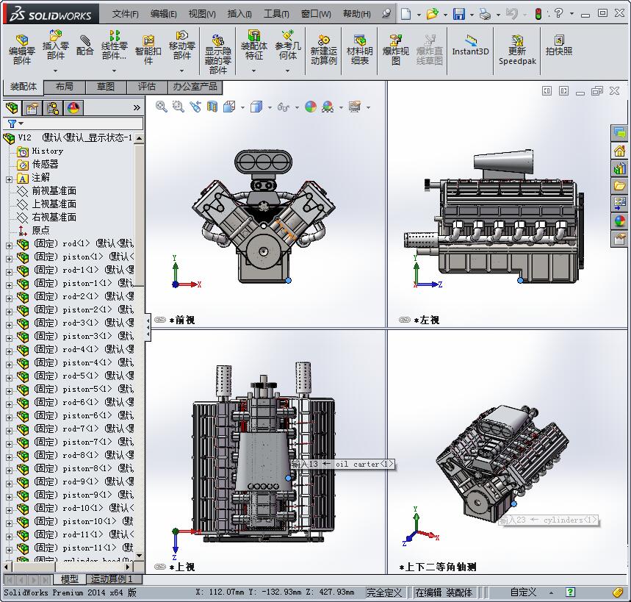Take a snapshot with 拍快照 icon
This screenshot has height=602, width=631.
[x=559, y=46]
